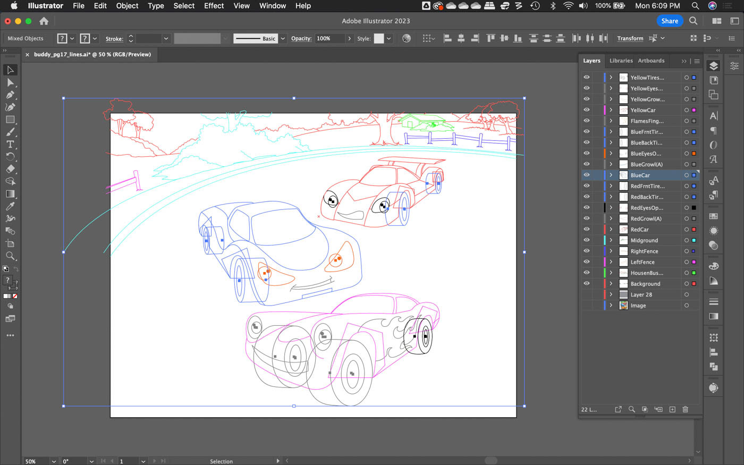Go to the Illustrator home screen
744x465 pixels.
[x=44, y=21]
